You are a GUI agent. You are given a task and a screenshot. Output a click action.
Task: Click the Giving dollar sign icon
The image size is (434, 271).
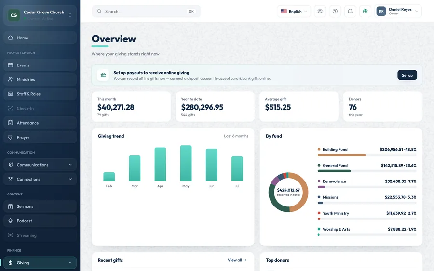point(10,263)
